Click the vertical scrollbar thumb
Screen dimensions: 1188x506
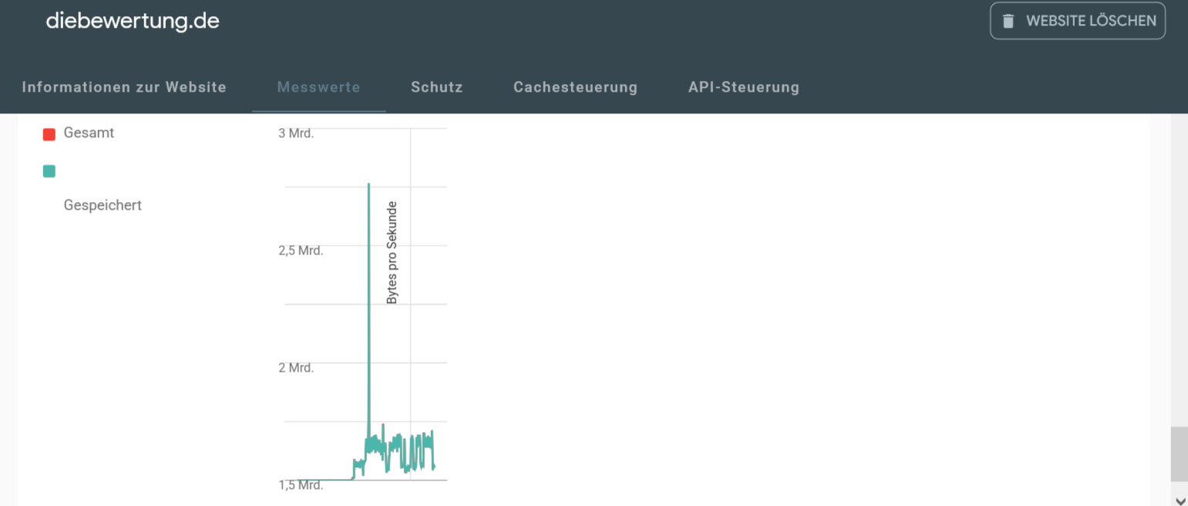click(1179, 454)
